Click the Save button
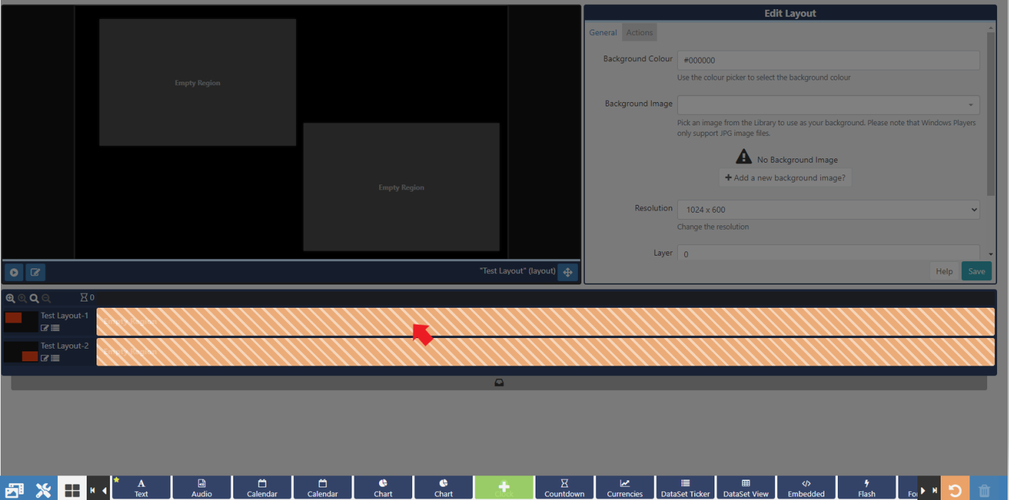Image resolution: width=1009 pixels, height=500 pixels. pyautogui.click(x=976, y=271)
